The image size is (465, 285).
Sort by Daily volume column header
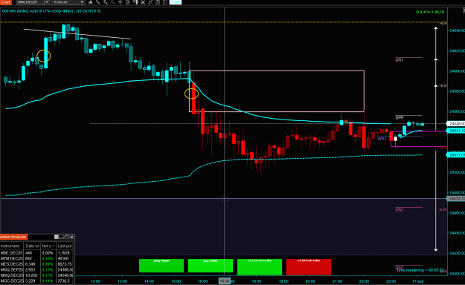pyautogui.click(x=32, y=246)
